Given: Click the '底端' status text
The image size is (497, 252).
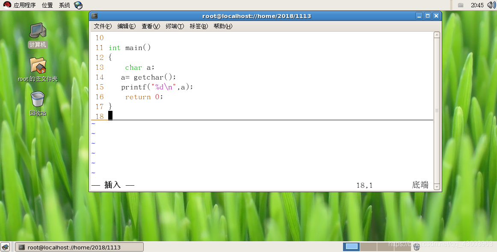Looking at the screenshot, I should click(x=420, y=185).
